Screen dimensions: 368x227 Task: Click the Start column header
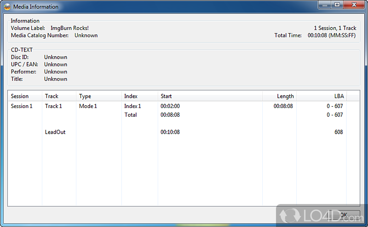click(210, 96)
